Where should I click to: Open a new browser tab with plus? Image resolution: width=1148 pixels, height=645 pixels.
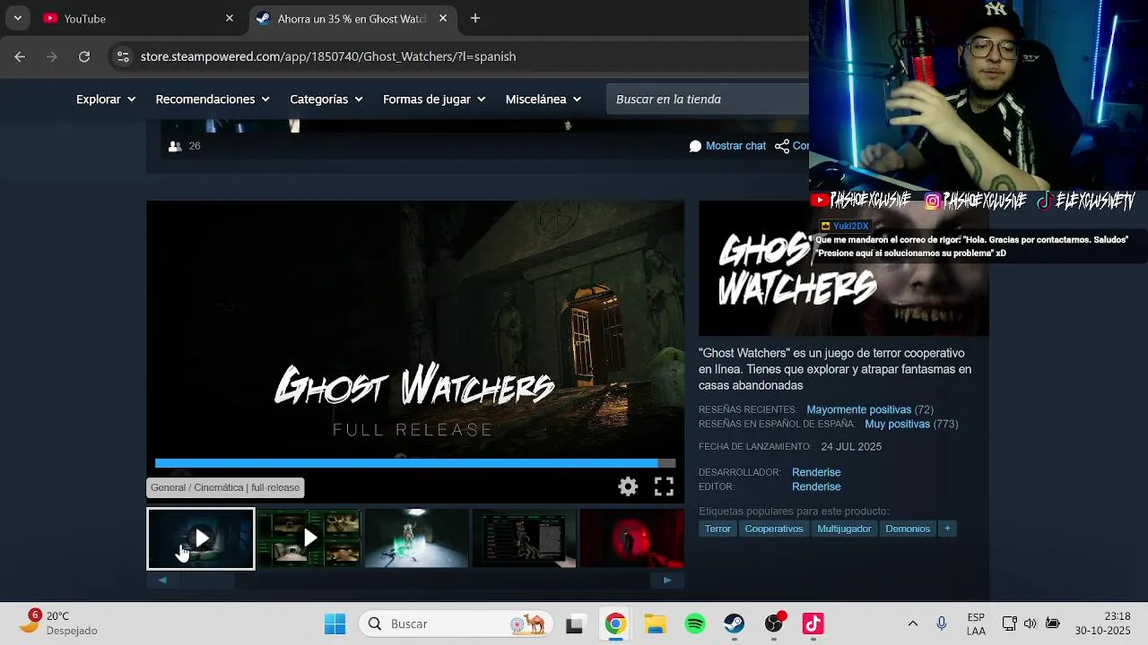pos(475,18)
